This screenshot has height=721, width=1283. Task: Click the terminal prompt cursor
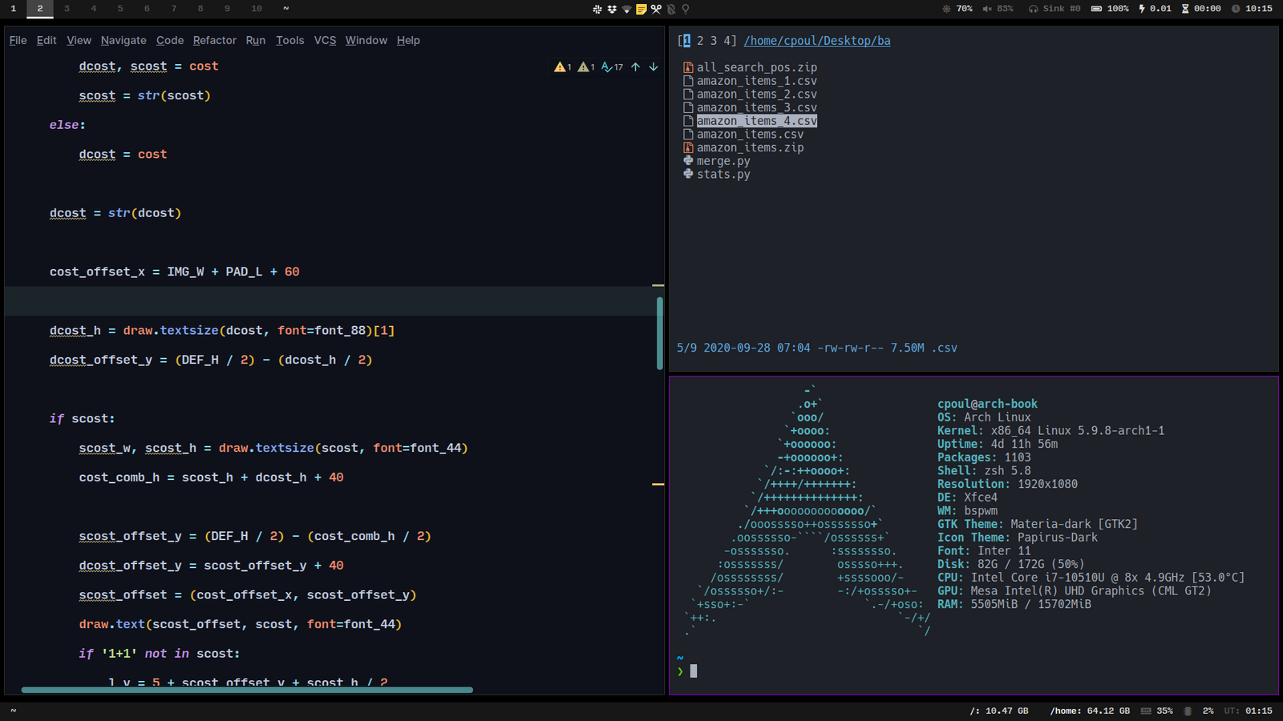point(694,671)
